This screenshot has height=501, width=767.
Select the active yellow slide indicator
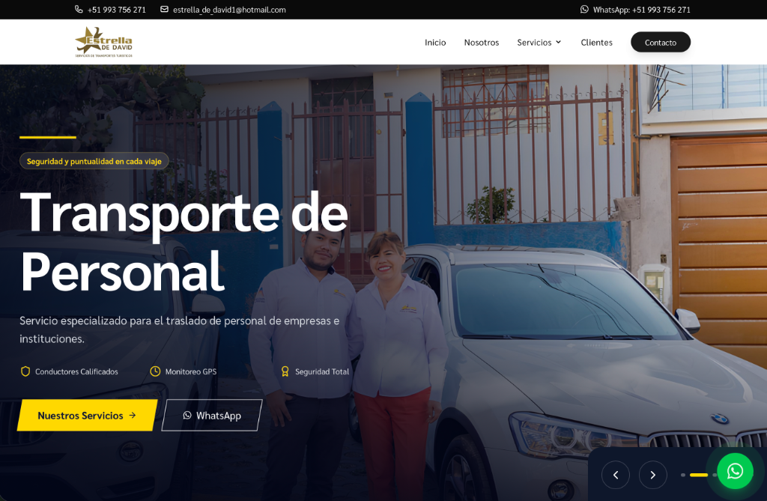point(699,475)
